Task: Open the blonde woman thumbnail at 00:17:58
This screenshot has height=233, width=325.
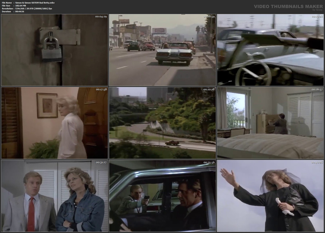Action: 55,123
